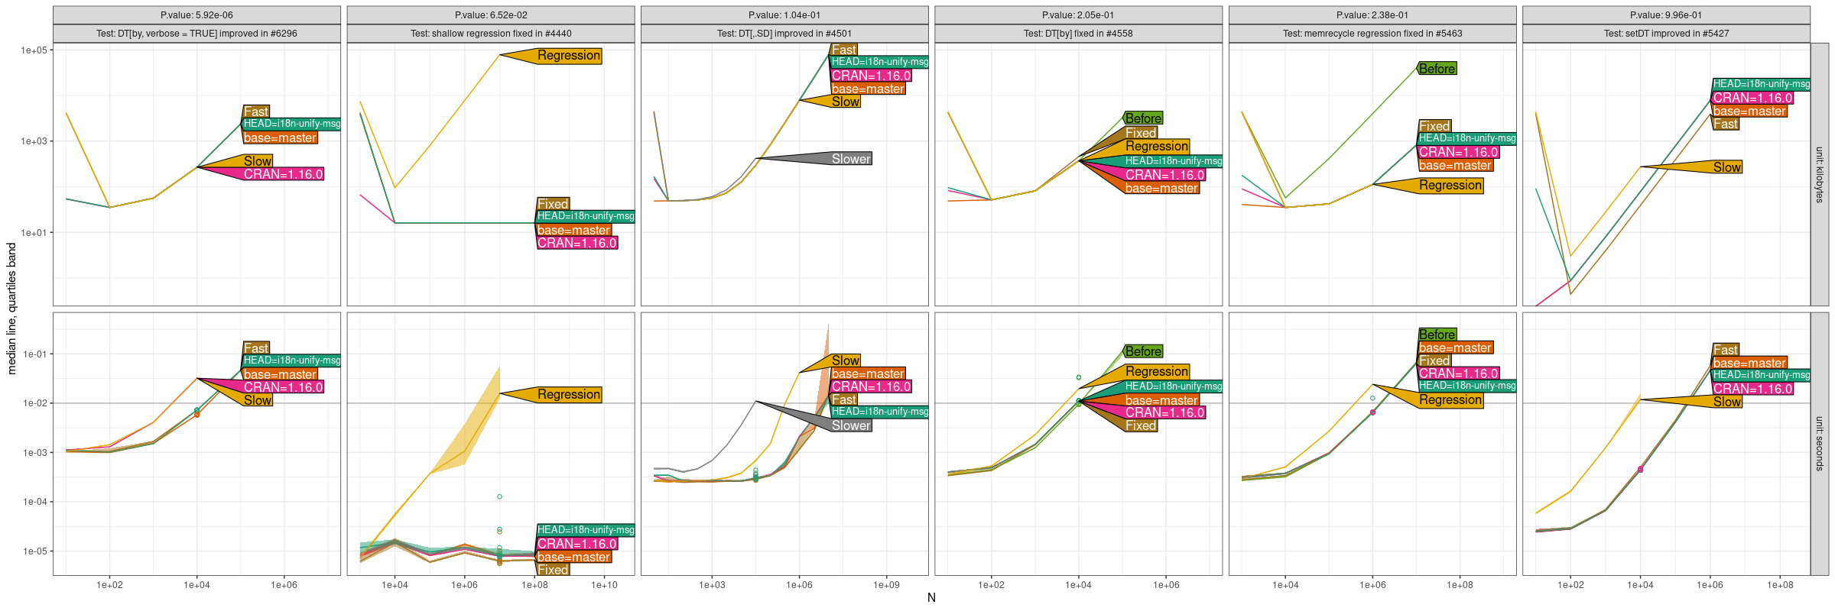Select 'Test: shallow regression fixed in #4440' title
Screen dimensions: 1835x611
click(x=491, y=34)
